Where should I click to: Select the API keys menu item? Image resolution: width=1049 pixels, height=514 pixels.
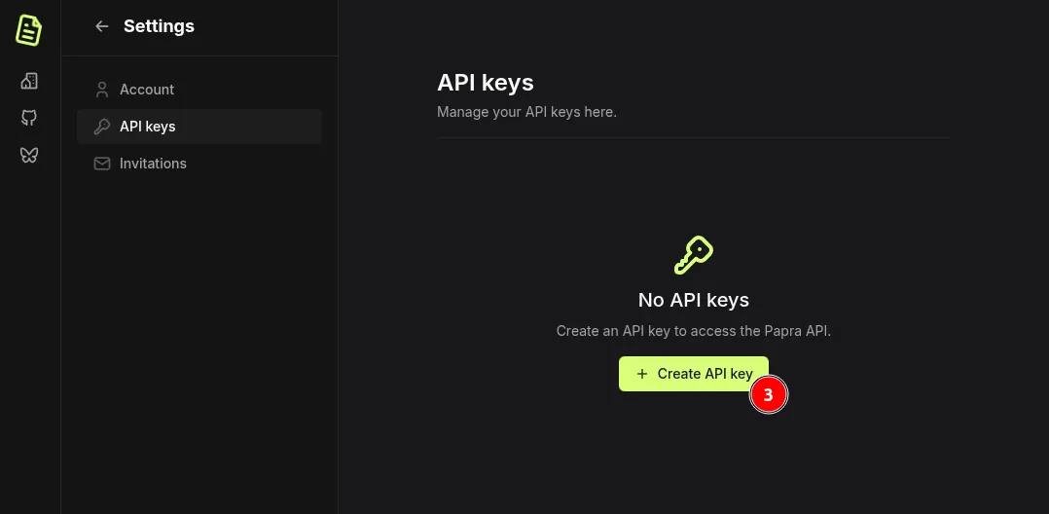click(148, 127)
